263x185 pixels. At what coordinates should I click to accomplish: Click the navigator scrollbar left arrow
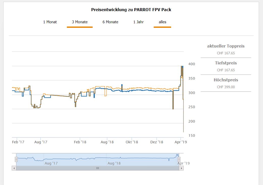[x=14, y=168]
